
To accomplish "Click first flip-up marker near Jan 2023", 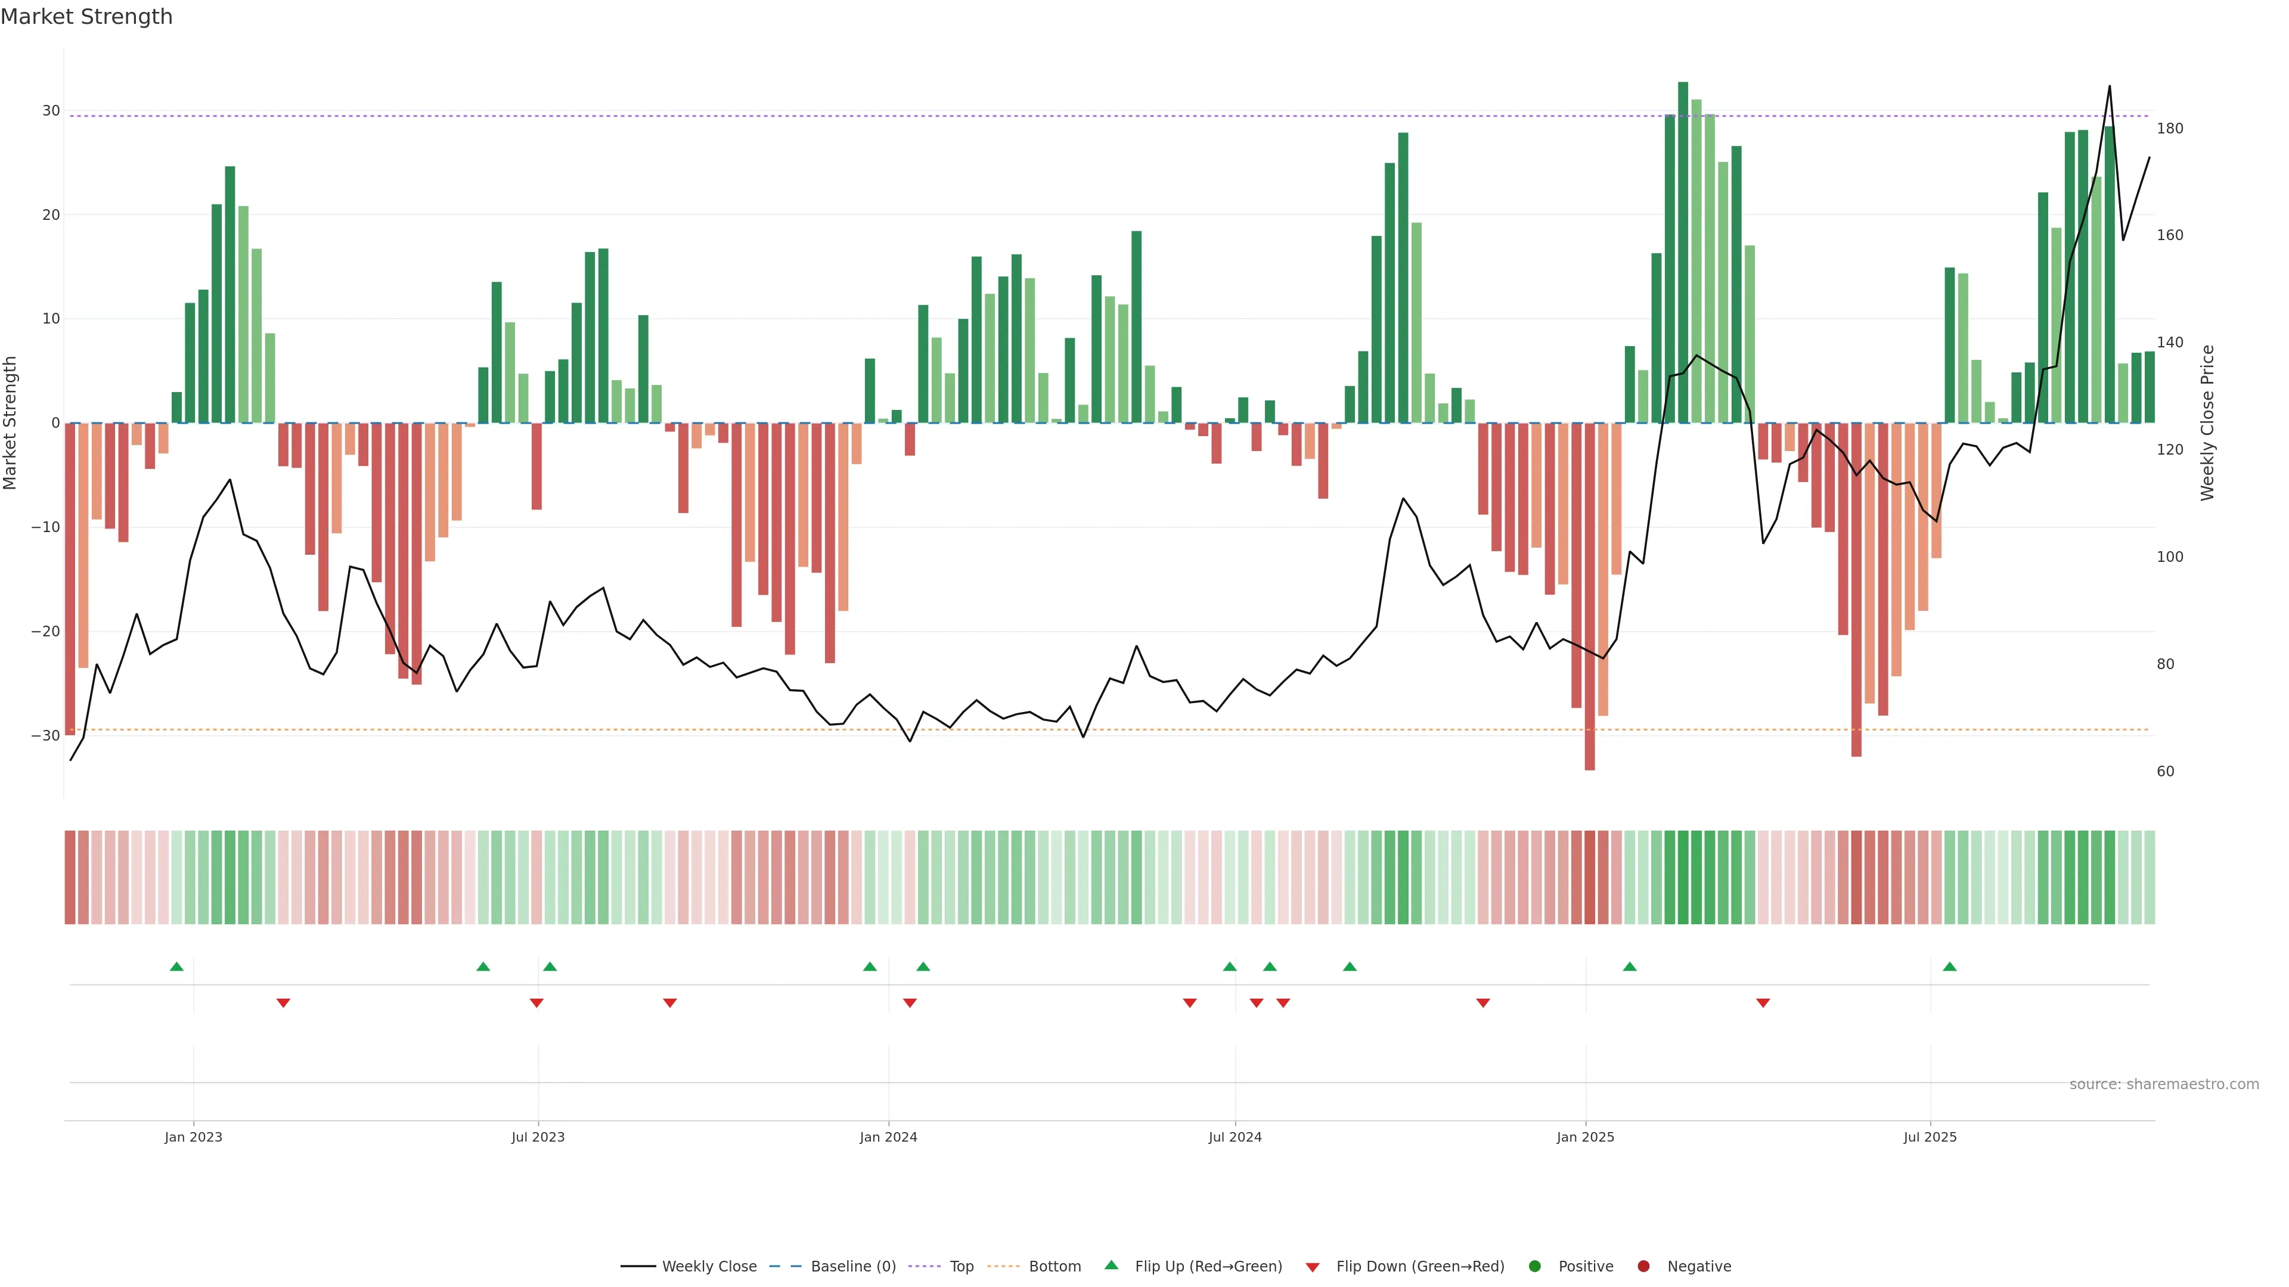I will (177, 966).
